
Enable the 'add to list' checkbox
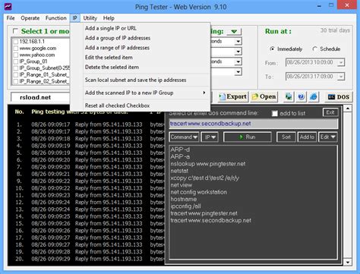(x=274, y=113)
